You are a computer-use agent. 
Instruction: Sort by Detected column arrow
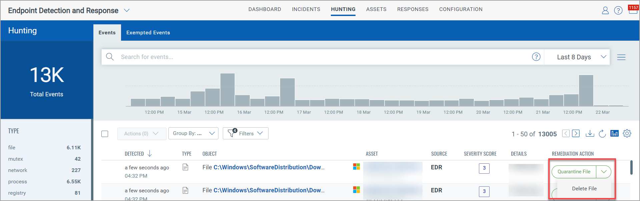[x=149, y=153]
